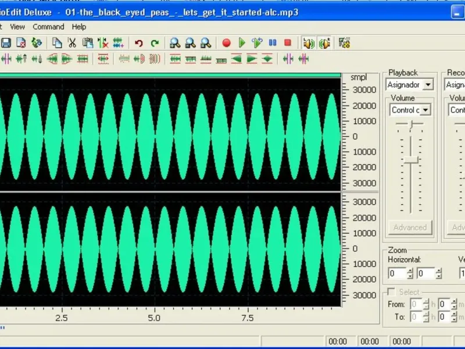Click the 5.0 mark on timeline ruler
Viewport: 465px width, 349px height.
pyautogui.click(x=154, y=318)
